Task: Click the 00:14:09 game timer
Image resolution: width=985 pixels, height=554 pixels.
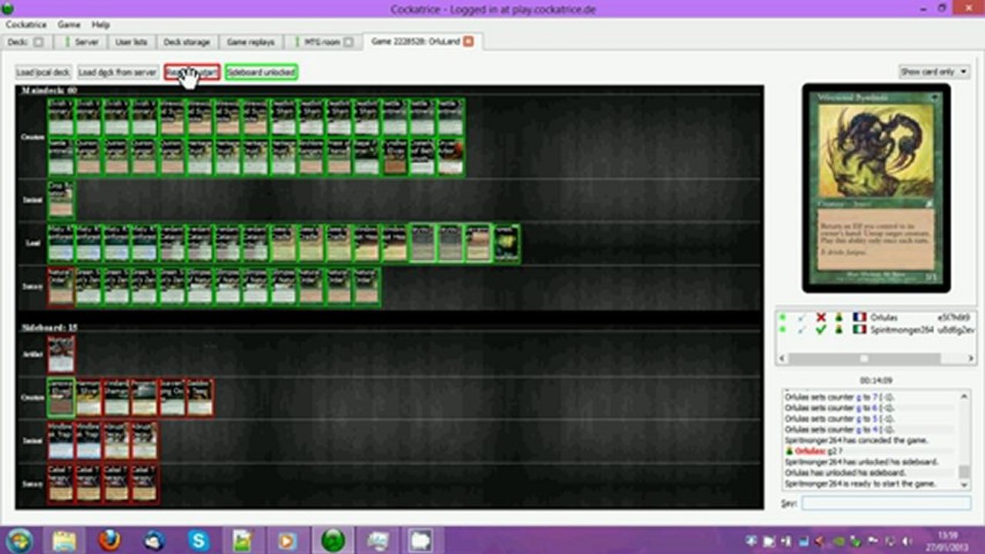Action: point(876,380)
